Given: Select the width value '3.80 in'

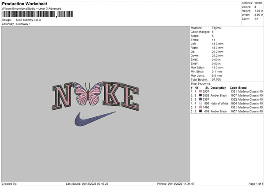Looking at the screenshot, I should pos(258,15).
